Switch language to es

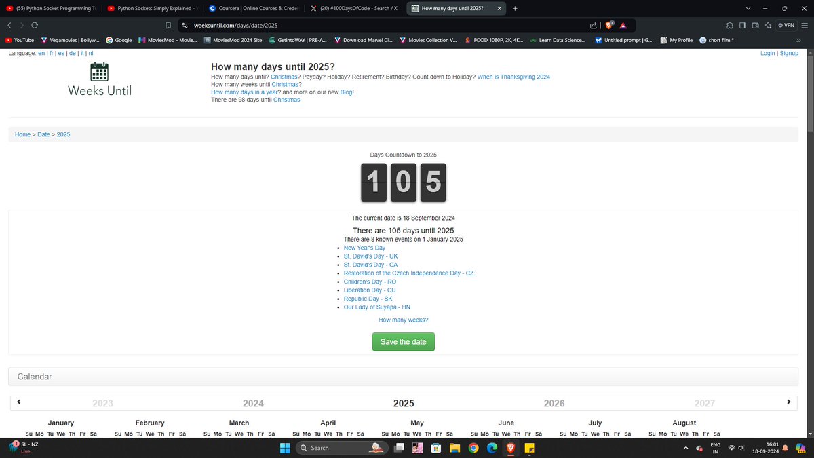(62, 53)
